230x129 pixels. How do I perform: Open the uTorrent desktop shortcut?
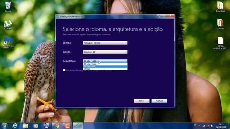tap(8, 25)
